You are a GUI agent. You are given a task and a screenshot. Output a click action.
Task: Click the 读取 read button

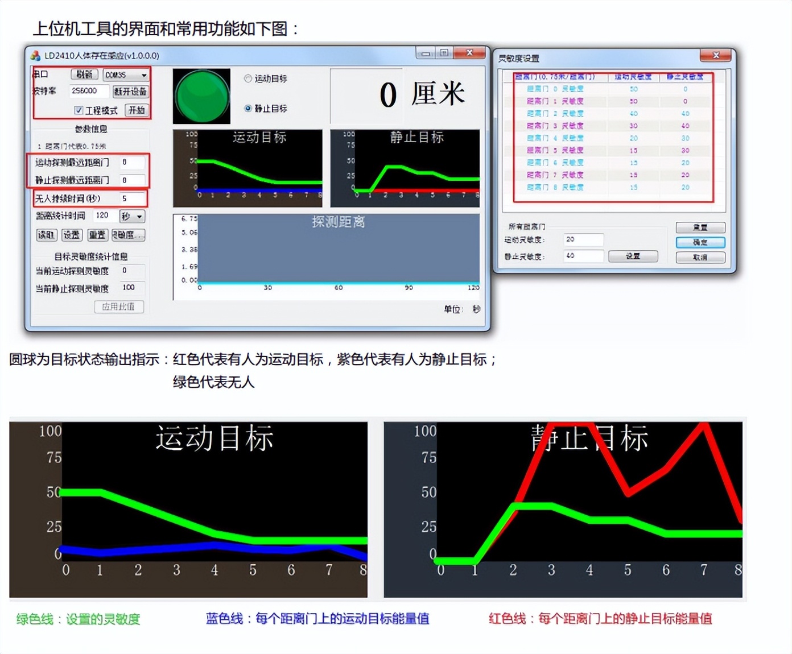[x=47, y=235]
